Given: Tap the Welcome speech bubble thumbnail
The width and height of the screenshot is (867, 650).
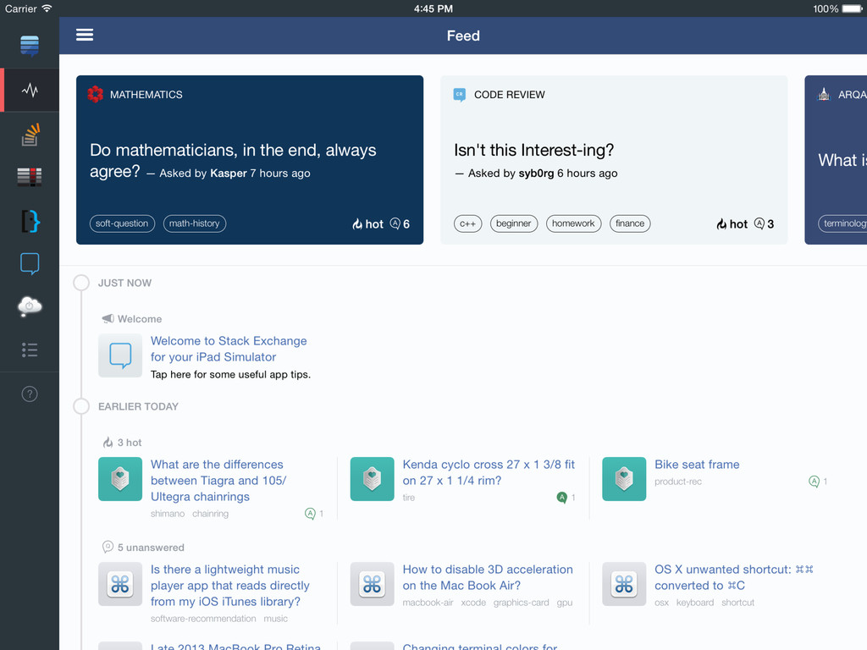Looking at the screenshot, I should 120,355.
